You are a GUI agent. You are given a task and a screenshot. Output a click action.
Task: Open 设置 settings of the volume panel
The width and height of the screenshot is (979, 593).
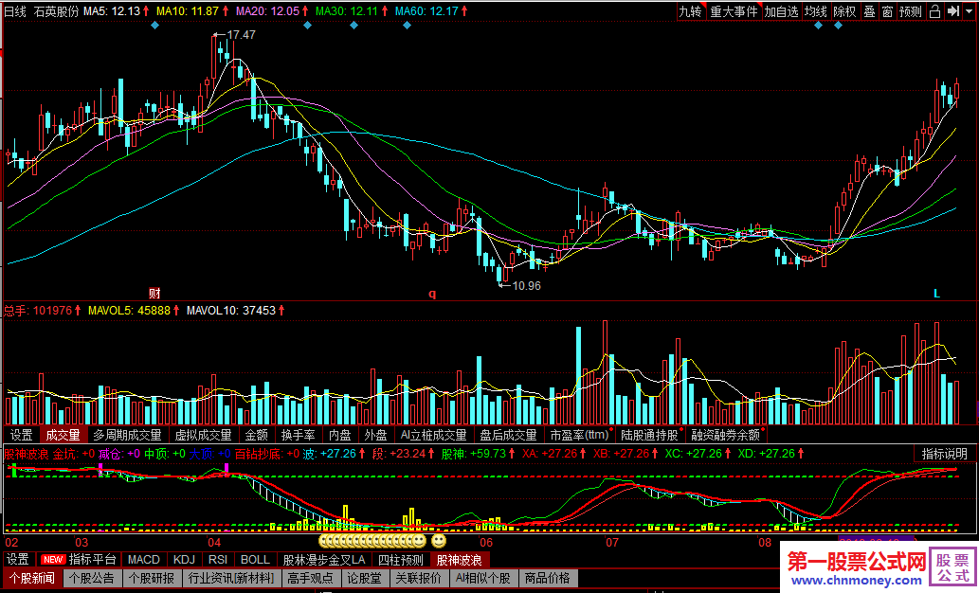tap(22, 435)
